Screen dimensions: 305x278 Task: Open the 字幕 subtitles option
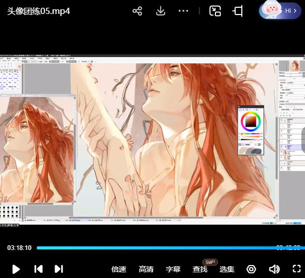(x=173, y=269)
